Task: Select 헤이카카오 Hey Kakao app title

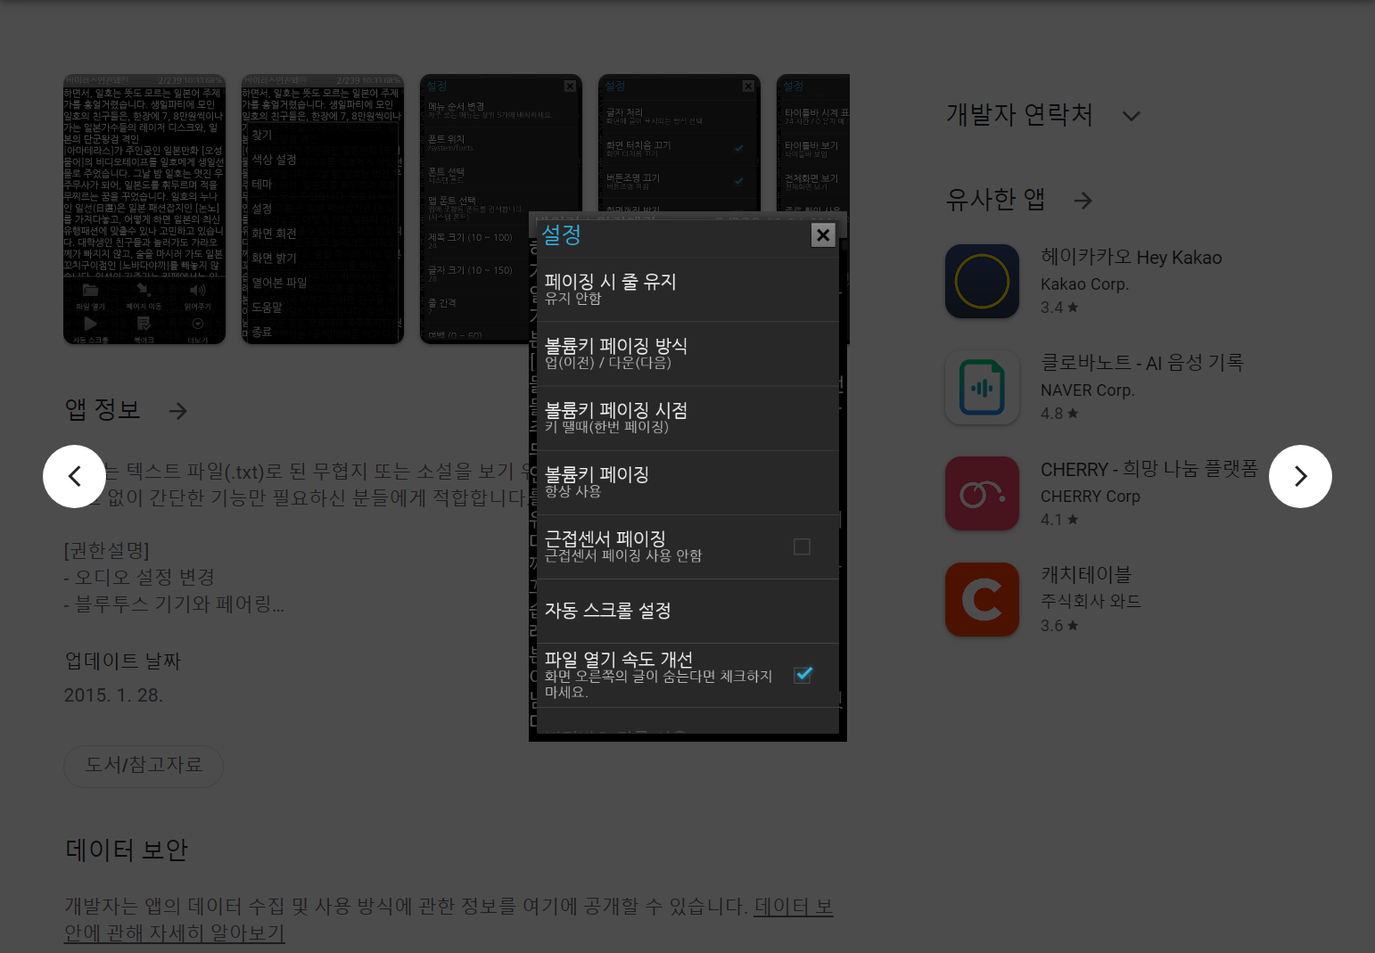Action: coord(1131,257)
